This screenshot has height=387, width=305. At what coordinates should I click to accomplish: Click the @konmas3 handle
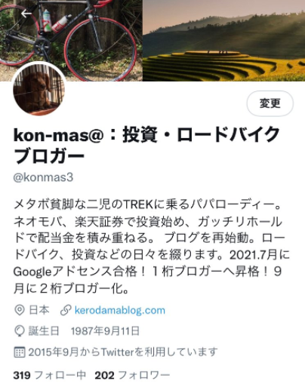coord(43,177)
